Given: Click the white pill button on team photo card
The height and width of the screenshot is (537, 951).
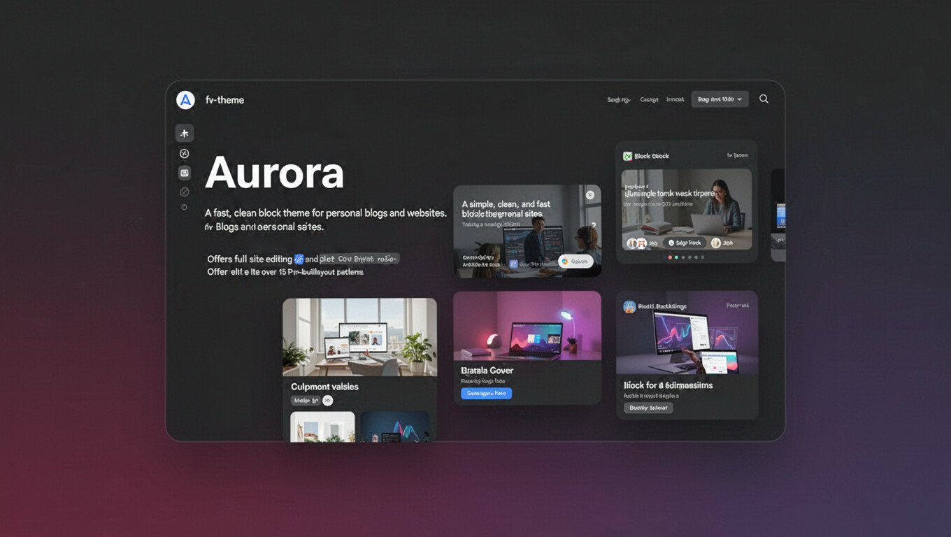Looking at the screenshot, I should [575, 262].
